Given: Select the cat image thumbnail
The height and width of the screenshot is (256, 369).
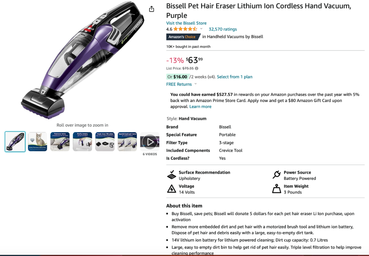Looking at the screenshot, I should point(37,141).
